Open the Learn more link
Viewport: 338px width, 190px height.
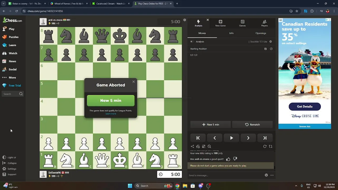click(111, 114)
